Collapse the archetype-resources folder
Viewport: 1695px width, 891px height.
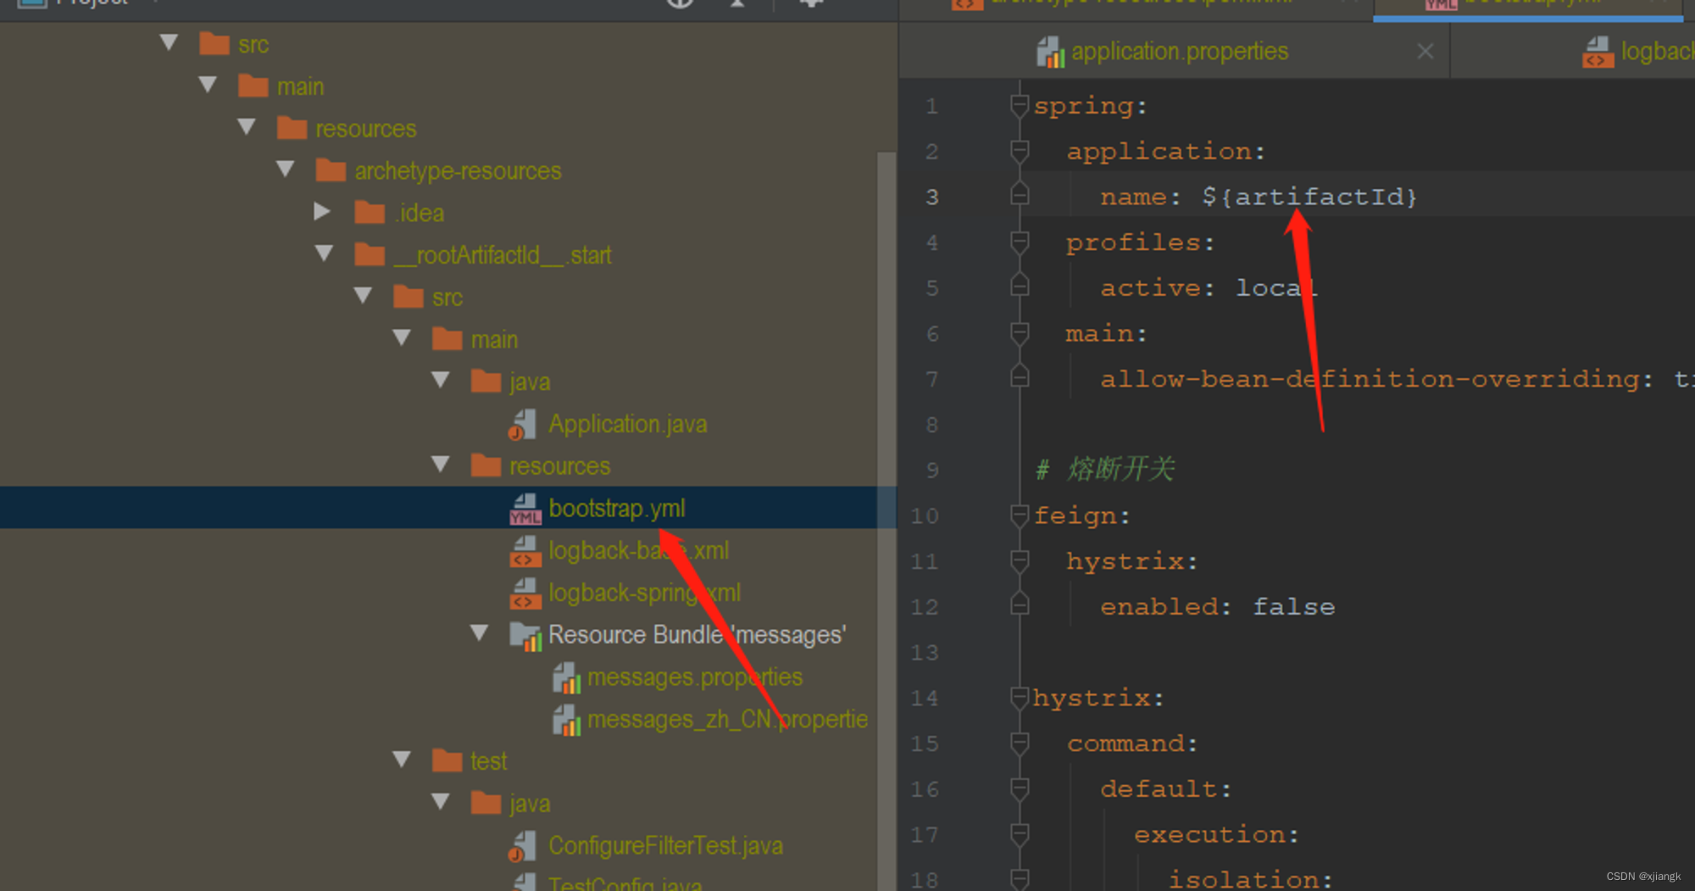pos(286,170)
